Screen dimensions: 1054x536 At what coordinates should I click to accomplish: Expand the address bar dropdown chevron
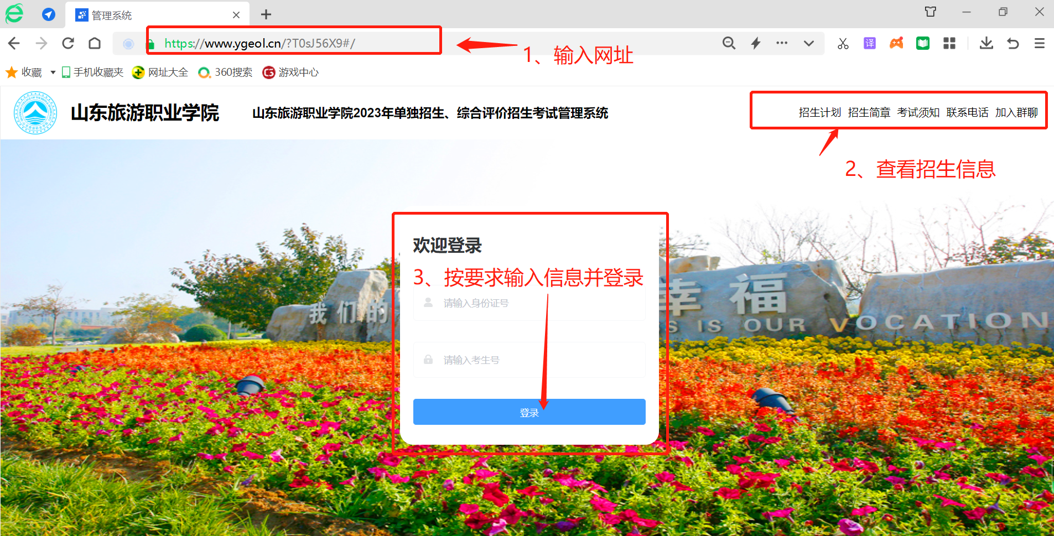(x=809, y=43)
